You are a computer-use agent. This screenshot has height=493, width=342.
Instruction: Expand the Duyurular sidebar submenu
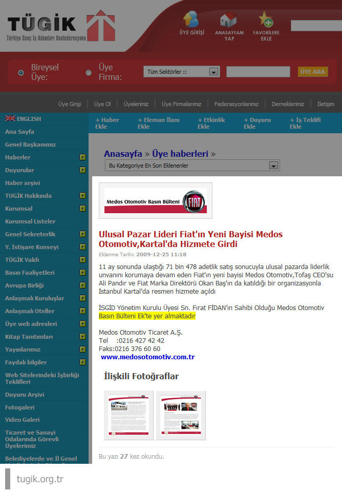(x=82, y=170)
